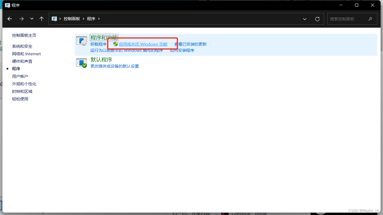This screenshot has width=383, height=215.
Task: Open 控制面板主页 link
Action: pyautogui.click(x=24, y=35)
